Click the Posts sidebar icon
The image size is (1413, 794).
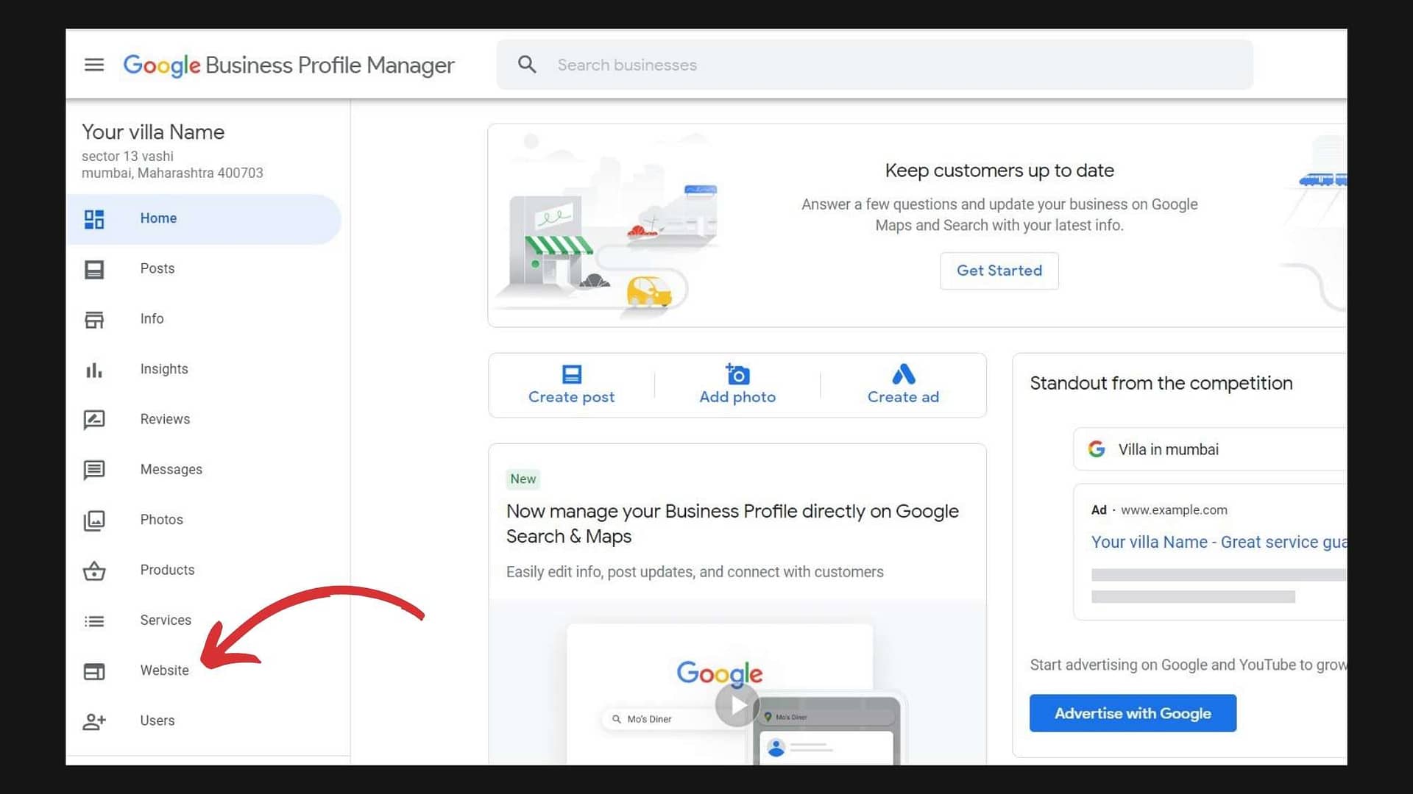[x=94, y=269]
